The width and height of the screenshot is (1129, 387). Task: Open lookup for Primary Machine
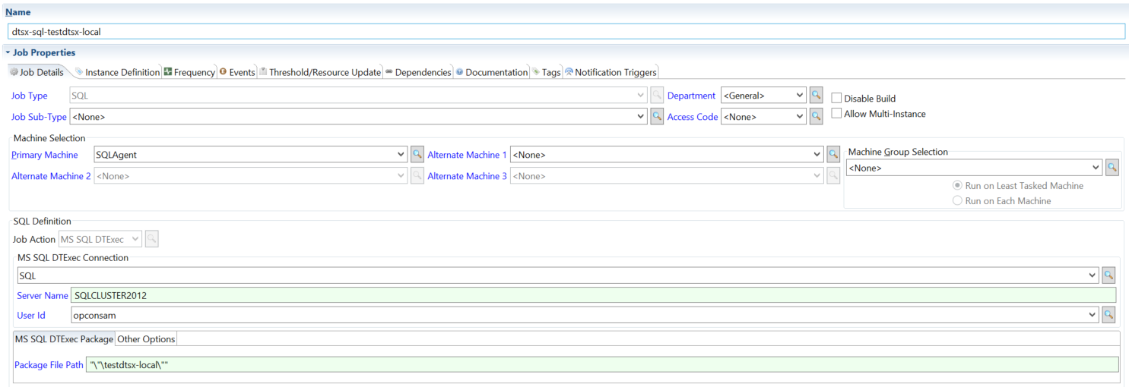(x=417, y=155)
